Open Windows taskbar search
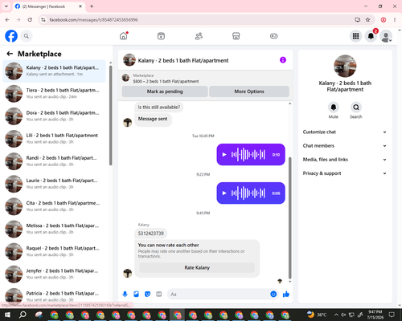The width and height of the screenshot is (402, 321). [x=23, y=315]
